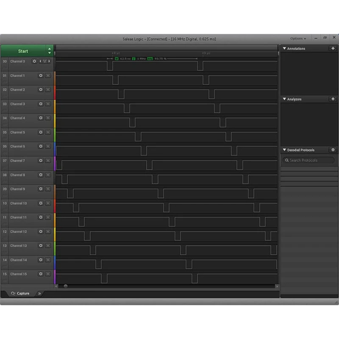Open the Options dropdown menu
This screenshot has width=339, height=339.
(298, 39)
